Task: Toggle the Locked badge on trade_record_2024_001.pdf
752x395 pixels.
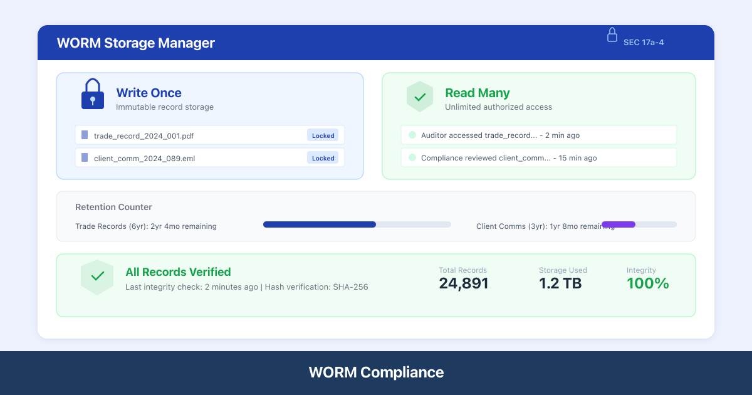Action: [x=323, y=135]
